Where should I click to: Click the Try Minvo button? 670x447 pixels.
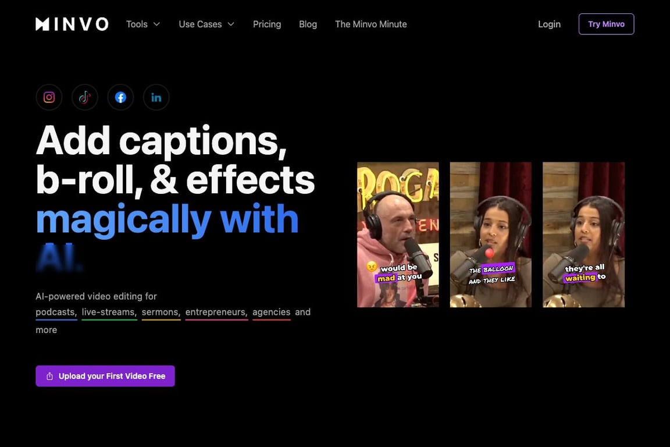(607, 24)
